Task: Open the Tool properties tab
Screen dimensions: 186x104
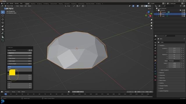Action: click(x=155, y=39)
